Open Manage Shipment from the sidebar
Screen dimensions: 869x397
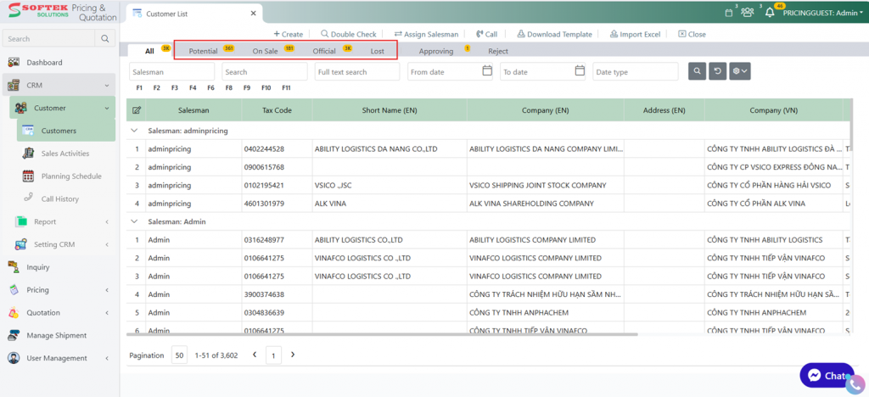point(56,335)
